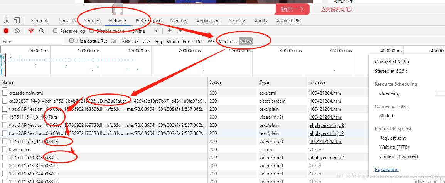Click the file icon beside 1575111626_3446082.ts
Viewport: 445px width, 183px height.
point(5,174)
